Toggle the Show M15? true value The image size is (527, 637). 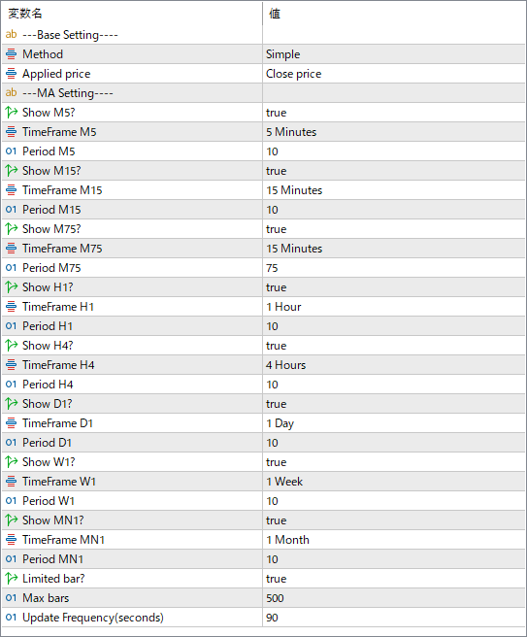pos(393,171)
